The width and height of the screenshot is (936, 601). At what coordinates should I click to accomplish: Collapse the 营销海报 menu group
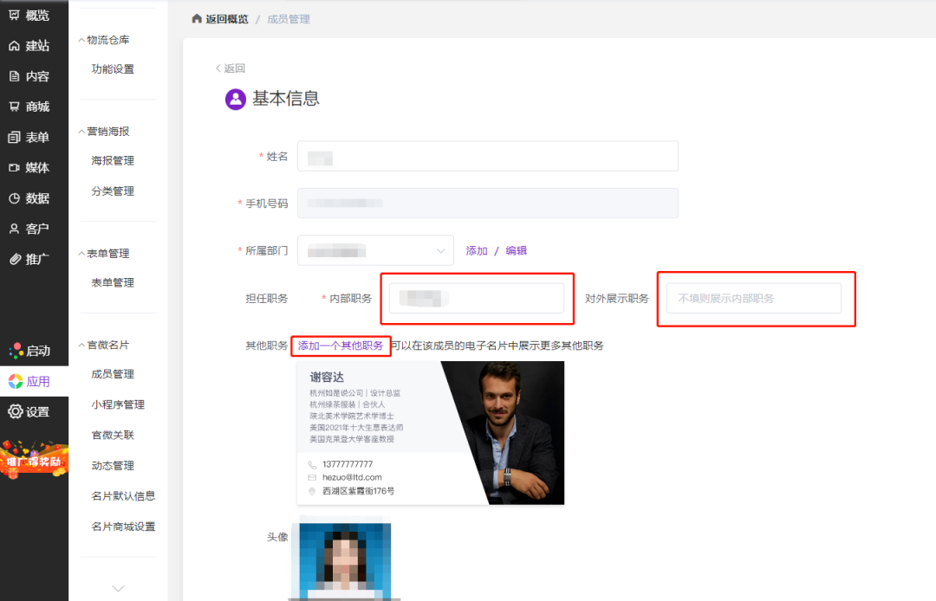click(82, 132)
